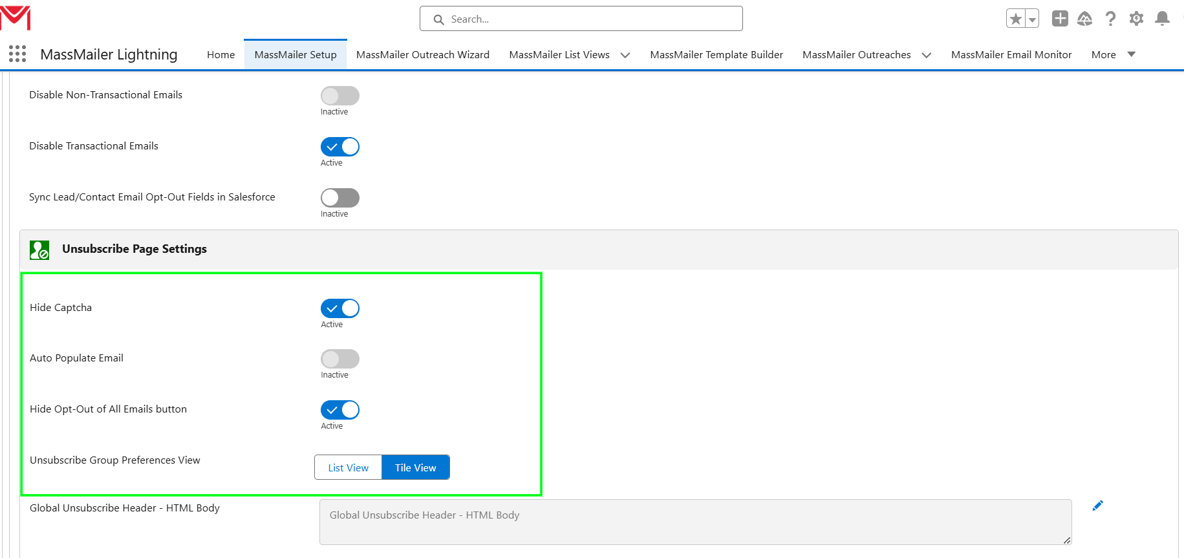Click into the global Search field
1184x558 pixels.
coord(581,19)
